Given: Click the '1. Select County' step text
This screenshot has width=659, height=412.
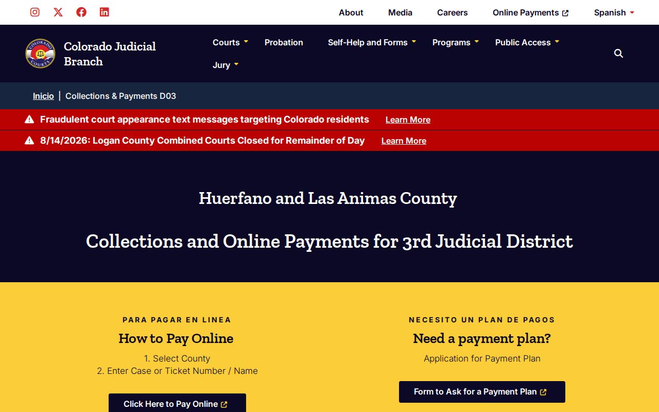Looking at the screenshot, I should tap(177, 358).
